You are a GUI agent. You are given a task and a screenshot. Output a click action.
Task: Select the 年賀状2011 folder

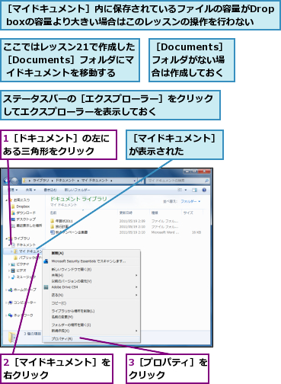pos(62,221)
